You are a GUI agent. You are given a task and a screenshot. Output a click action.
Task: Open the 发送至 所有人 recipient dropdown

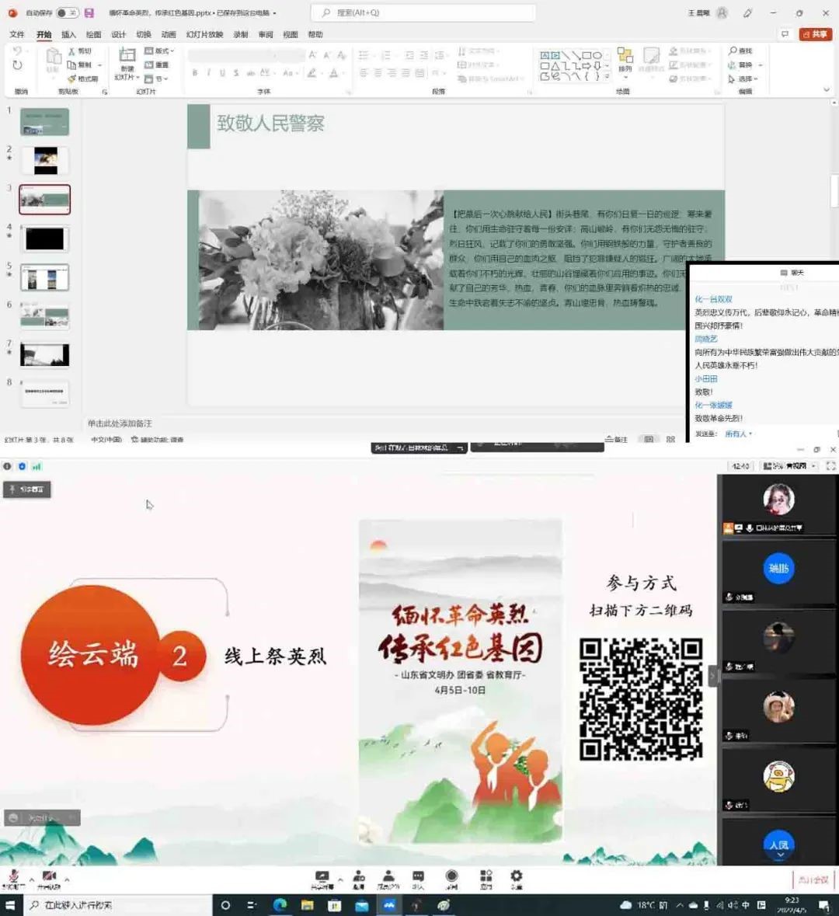738,434
